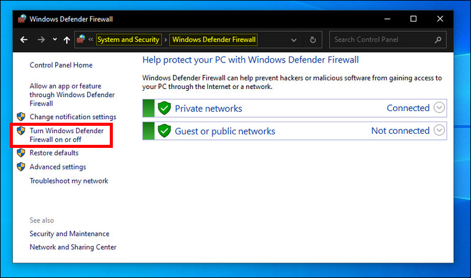Click Private networks heading
This screenshot has width=471, height=278.
[209, 109]
